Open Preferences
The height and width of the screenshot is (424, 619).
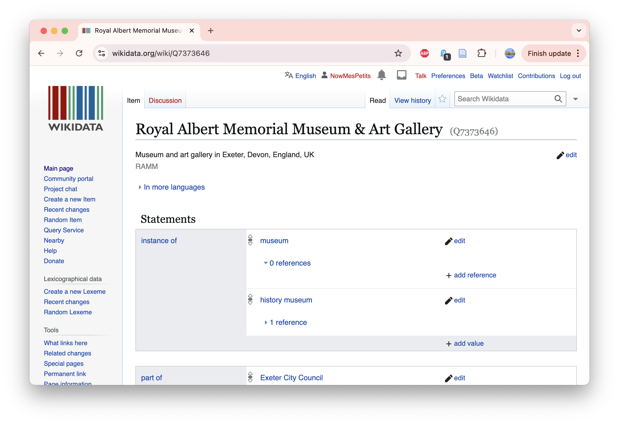(x=448, y=76)
